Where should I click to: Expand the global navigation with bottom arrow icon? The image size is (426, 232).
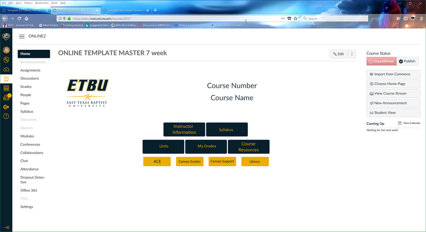click(6, 227)
